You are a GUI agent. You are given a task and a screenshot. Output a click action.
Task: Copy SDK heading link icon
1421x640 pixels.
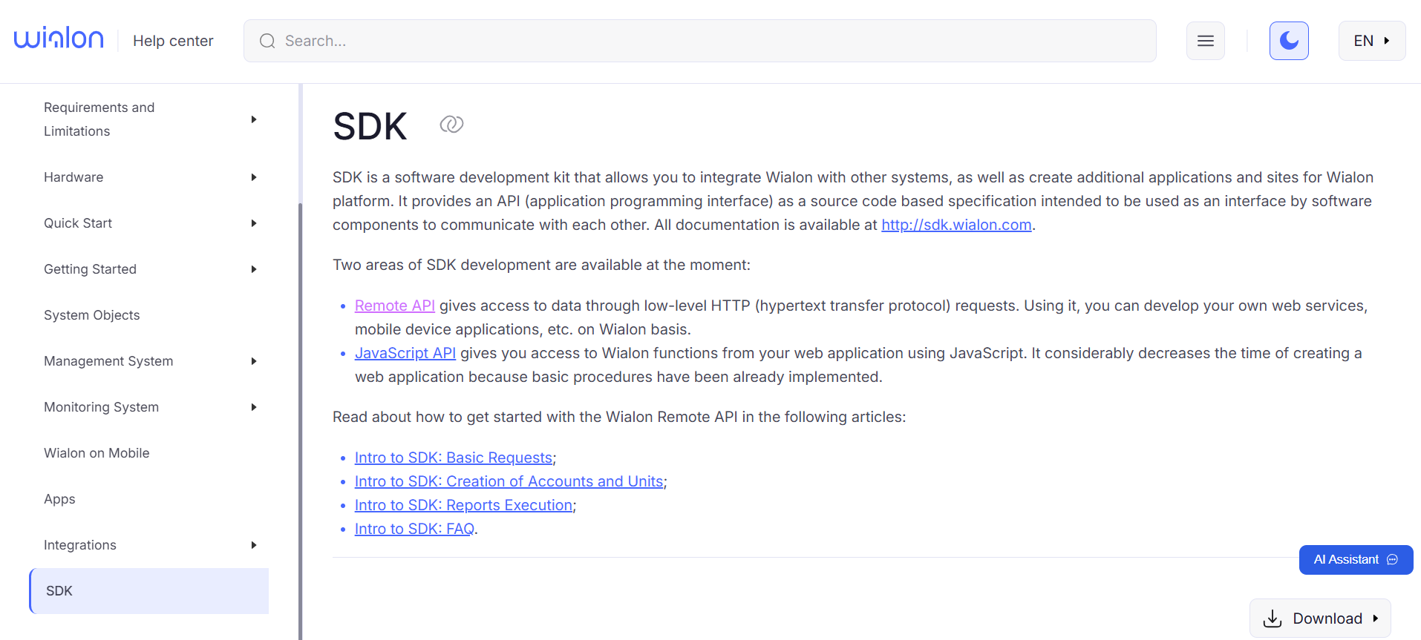click(x=451, y=125)
